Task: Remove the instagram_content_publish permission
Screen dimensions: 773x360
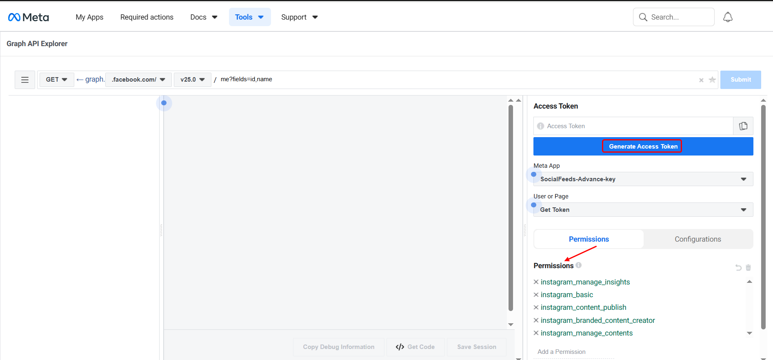Action: tap(536, 307)
